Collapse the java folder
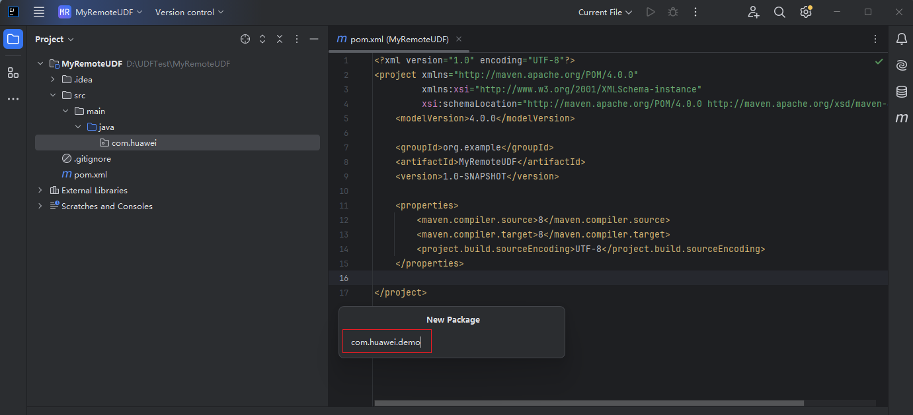 pos(78,127)
